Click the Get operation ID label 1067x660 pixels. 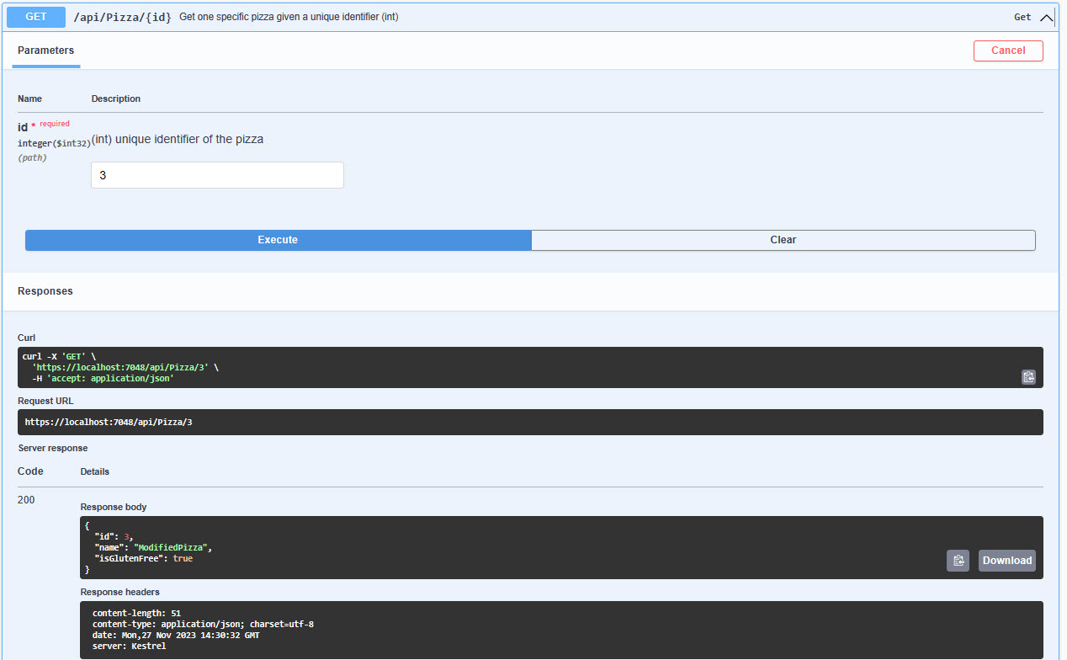(x=1022, y=17)
